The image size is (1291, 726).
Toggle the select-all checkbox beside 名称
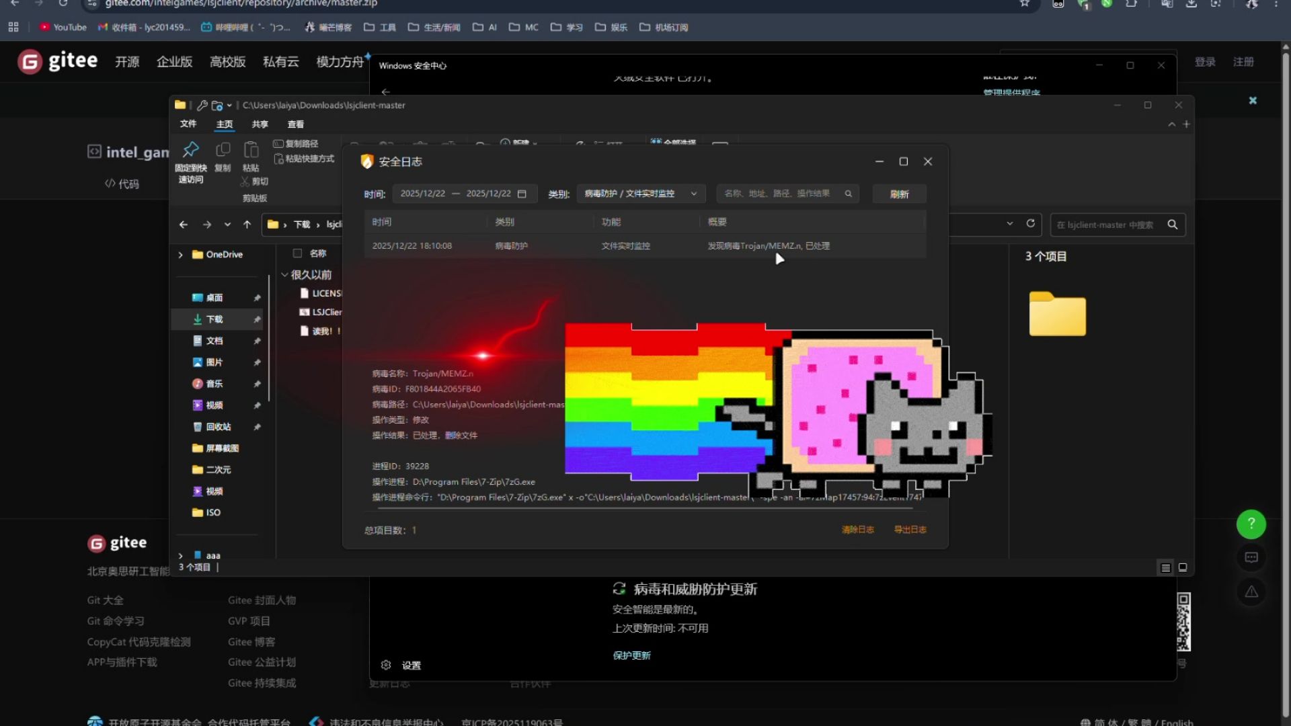(297, 253)
